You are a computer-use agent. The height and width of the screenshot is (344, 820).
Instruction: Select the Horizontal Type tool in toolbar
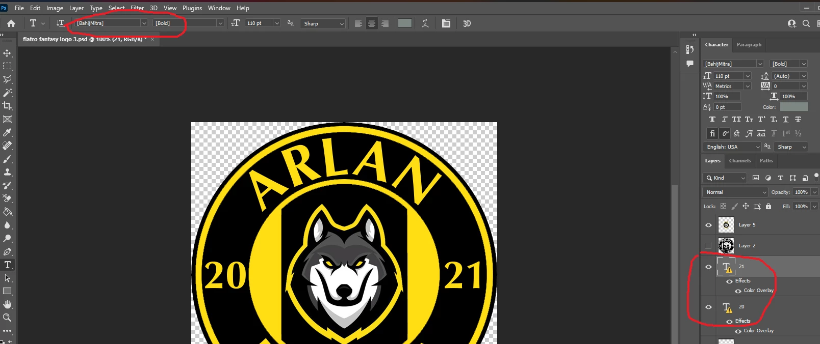click(7, 265)
